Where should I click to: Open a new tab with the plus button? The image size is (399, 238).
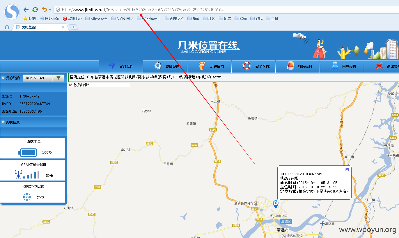(x=74, y=27)
